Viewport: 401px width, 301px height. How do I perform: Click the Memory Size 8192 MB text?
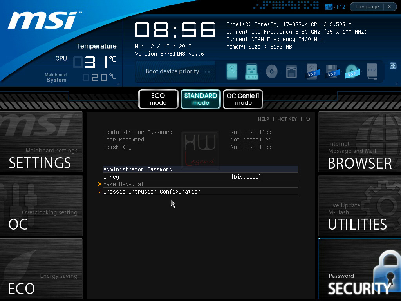259,47
